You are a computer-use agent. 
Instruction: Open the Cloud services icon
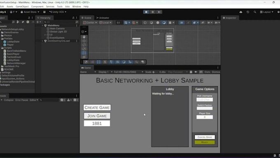click(x=241, y=12)
